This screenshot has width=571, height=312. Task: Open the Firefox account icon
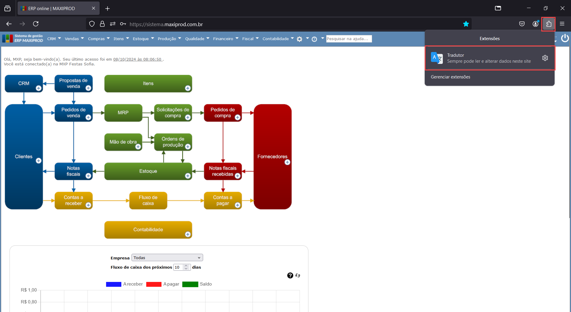535,24
